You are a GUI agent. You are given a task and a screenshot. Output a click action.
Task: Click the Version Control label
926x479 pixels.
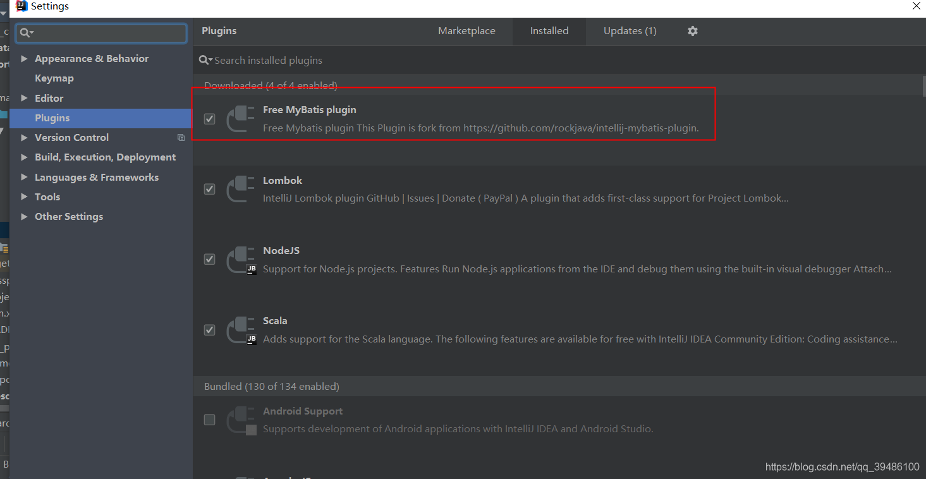coord(71,138)
